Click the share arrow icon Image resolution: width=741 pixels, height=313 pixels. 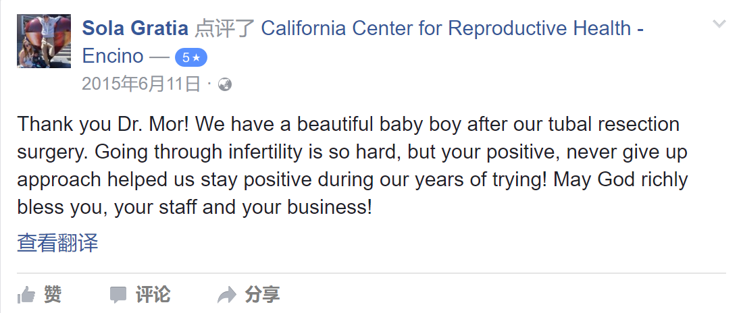coord(226,295)
